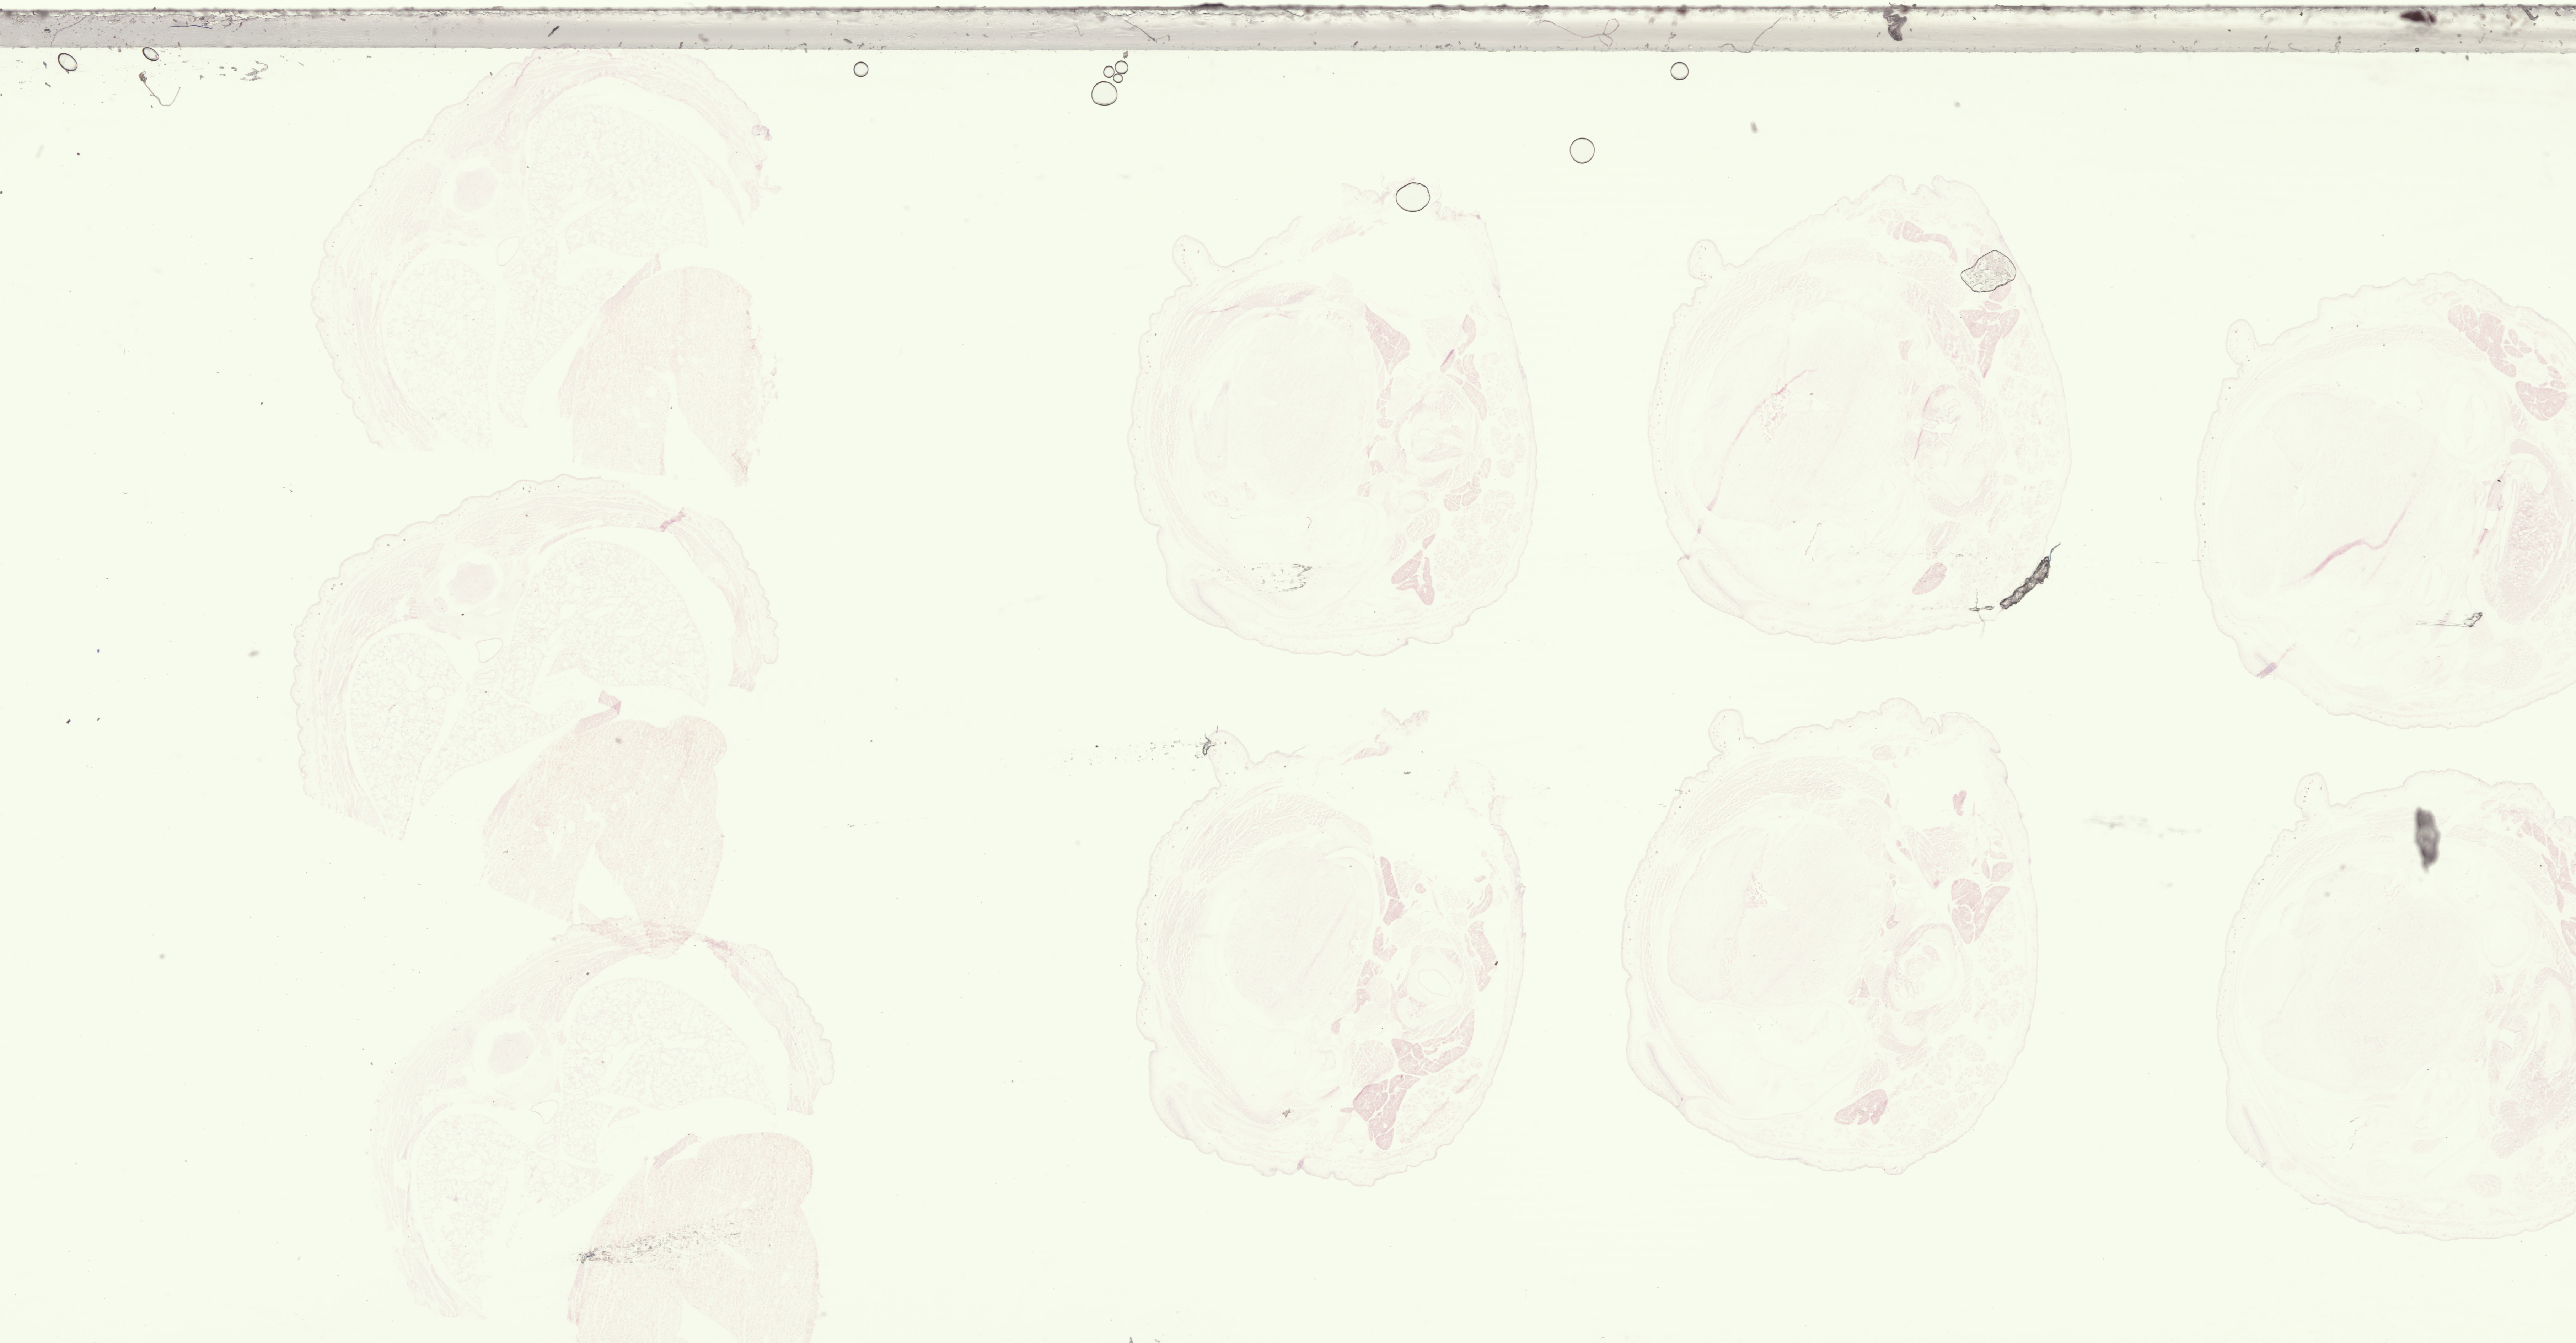2576x1343 pixels.
Task: Click the dark gray smudge on lower-right section
Action: coord(2427,839)
